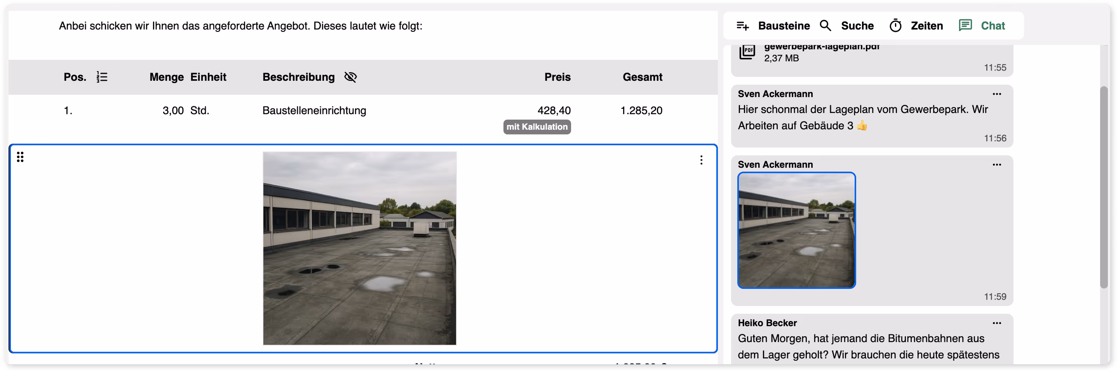The width and height of the screenshot is (1118, 372).
Task: Click the position numbering list icon
Action: tap(102, 77)
